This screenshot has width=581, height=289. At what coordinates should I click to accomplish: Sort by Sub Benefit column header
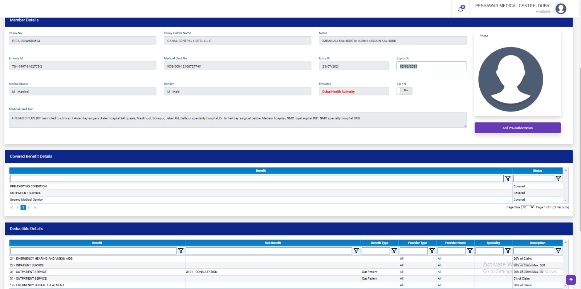[x=273, y=243]
